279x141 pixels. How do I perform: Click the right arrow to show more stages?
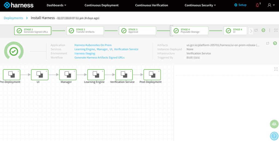(251, 31)
